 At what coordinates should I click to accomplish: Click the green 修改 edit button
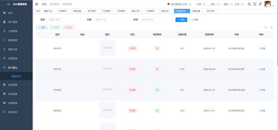(55, 27)
